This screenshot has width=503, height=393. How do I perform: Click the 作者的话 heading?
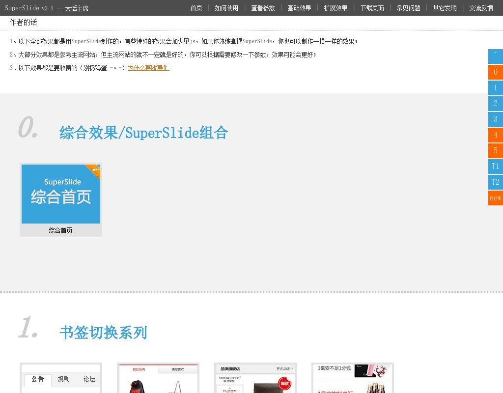[x=23, y=23]
